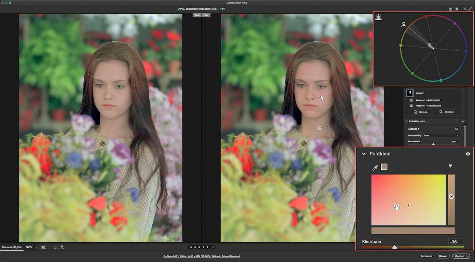The image size is (475, 262).
Task: Click the filmstrip toggle icon beside zoom
Action: [x=43, y=247]
